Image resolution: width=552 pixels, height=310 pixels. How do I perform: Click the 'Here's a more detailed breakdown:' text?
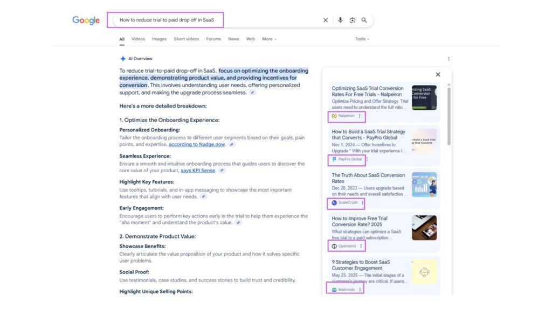click(x=163, y=106)
